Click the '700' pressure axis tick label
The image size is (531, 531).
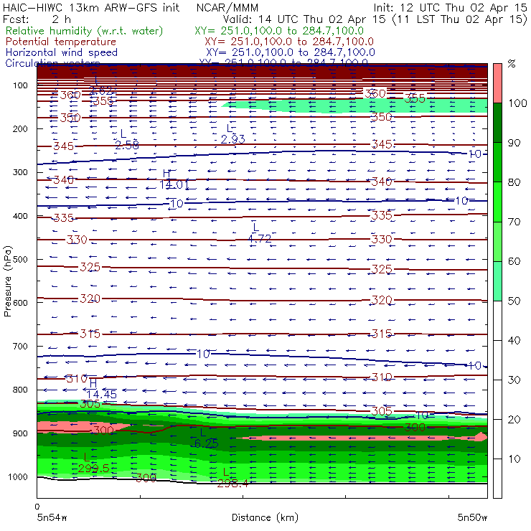[20, 346]
